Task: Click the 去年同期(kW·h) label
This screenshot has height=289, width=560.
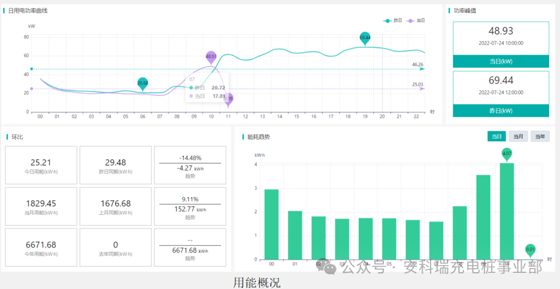Action: point(116,254)
